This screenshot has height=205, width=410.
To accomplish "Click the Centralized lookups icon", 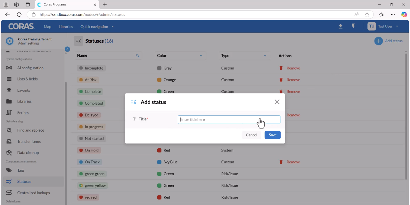I will coord(9,193).
